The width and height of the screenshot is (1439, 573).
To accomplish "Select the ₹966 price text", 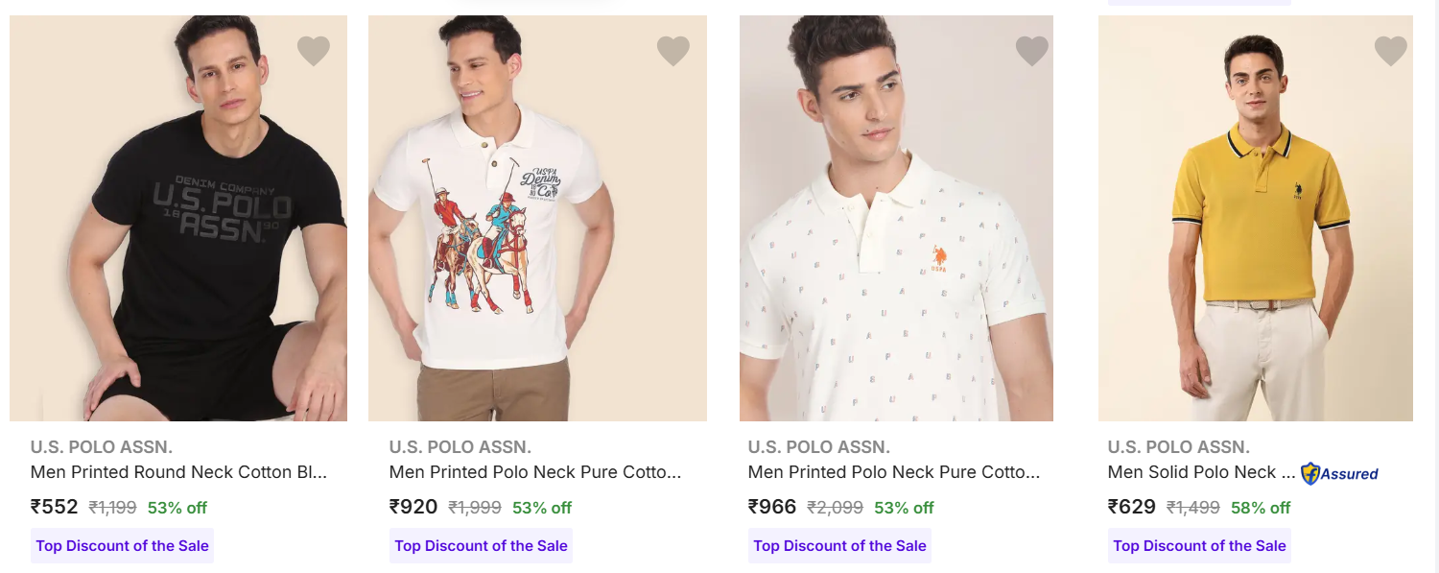I will (772, 507).
